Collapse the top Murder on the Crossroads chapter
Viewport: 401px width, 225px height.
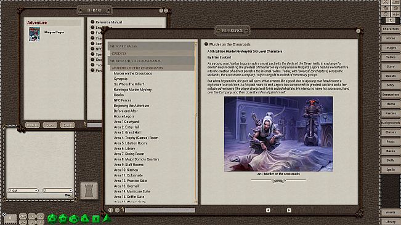point(151,61)
